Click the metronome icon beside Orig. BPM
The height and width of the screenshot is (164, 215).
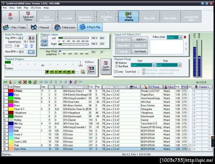point(32,38)
